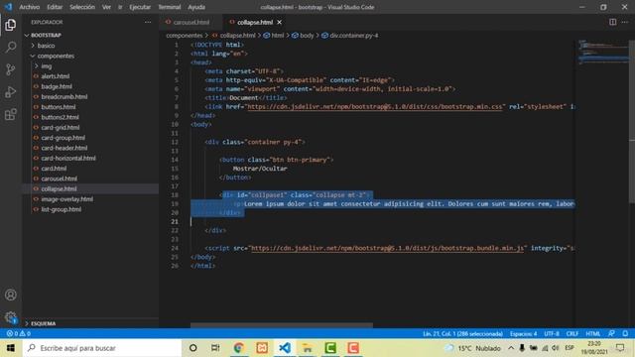Open Task View on the taskbar

[215, 348]
